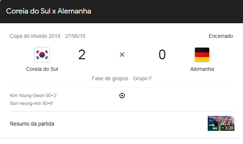This screenshot has height=144, width=243.
Task: Click the play icon on video thumbnail
Action: click(x=223, y=128)
